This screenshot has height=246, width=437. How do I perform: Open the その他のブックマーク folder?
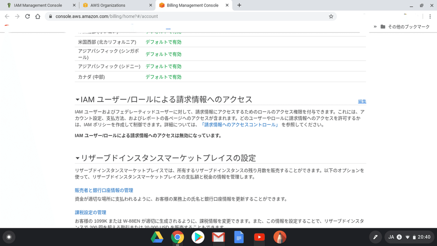tap(405, 27)
